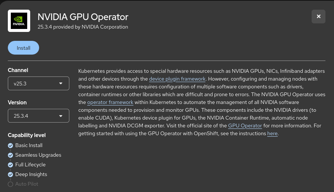
Task: Click the Auto Pilot capability label
Action: (26, 184)
